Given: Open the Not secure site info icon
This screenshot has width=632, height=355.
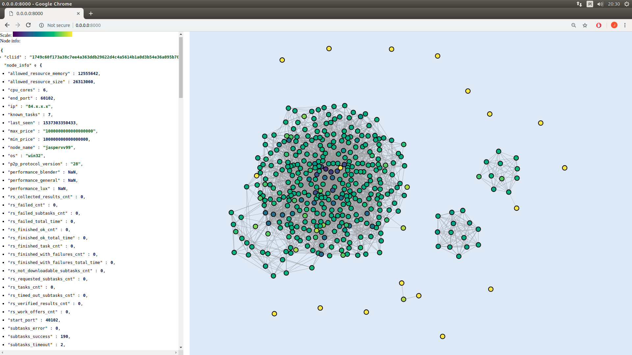Looking at the screenshot, I should point(41,25).
